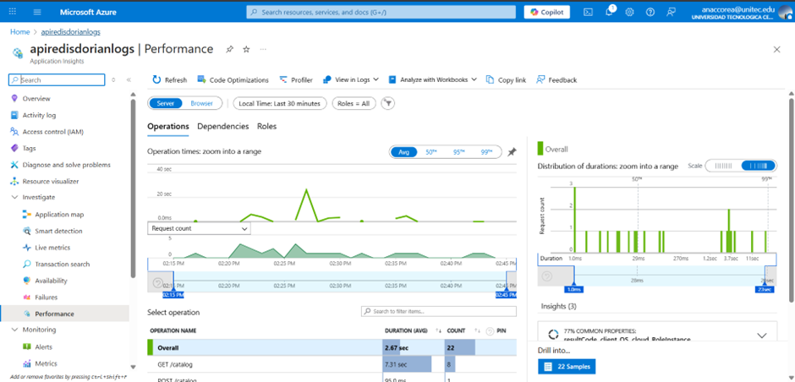Open the hamburger portal menu
This screenshot has width=795, height=382.
(x=37, y=12)
